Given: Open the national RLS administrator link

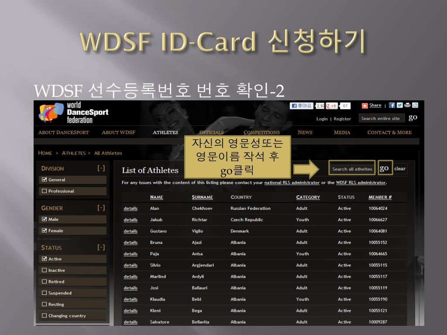Looking at the screenshot, I should [x=292, y=183].
